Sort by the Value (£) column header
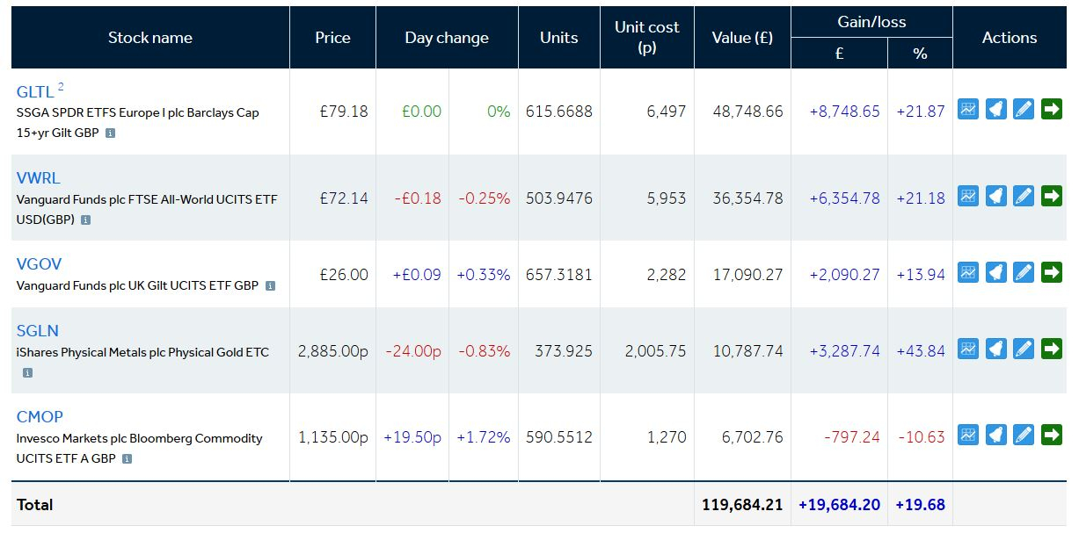 742,38
